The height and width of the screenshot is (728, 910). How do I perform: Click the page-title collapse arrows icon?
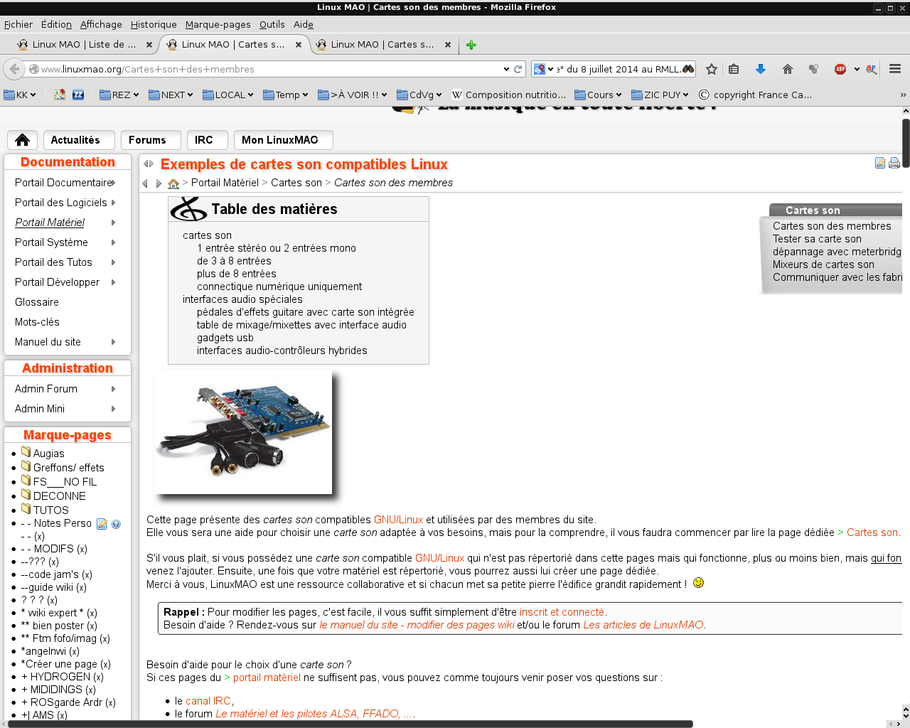pos(149,164)
